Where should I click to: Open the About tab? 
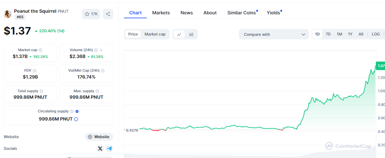point(210,13)
